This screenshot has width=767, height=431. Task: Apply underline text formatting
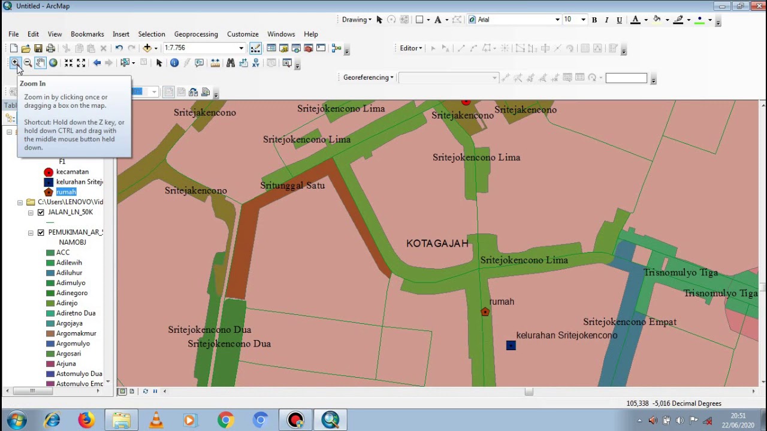click(x=620, y=20)
